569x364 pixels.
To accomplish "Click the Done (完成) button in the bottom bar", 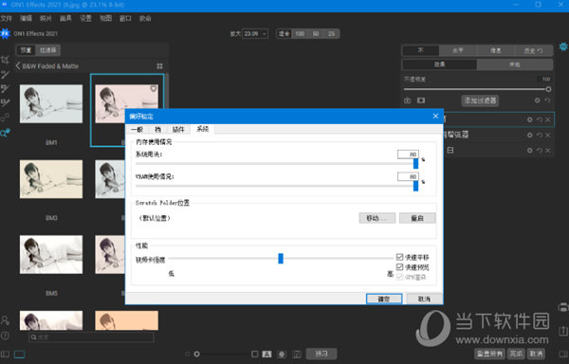I will [516, 354].
